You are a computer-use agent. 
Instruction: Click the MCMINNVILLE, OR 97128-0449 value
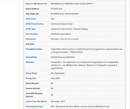(64, 14)
